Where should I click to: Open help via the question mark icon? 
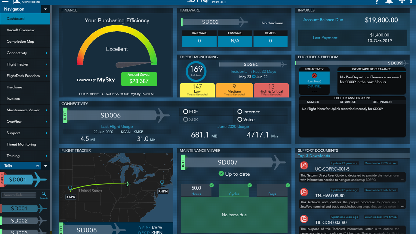pyautogui.click(x=377, y=2)
